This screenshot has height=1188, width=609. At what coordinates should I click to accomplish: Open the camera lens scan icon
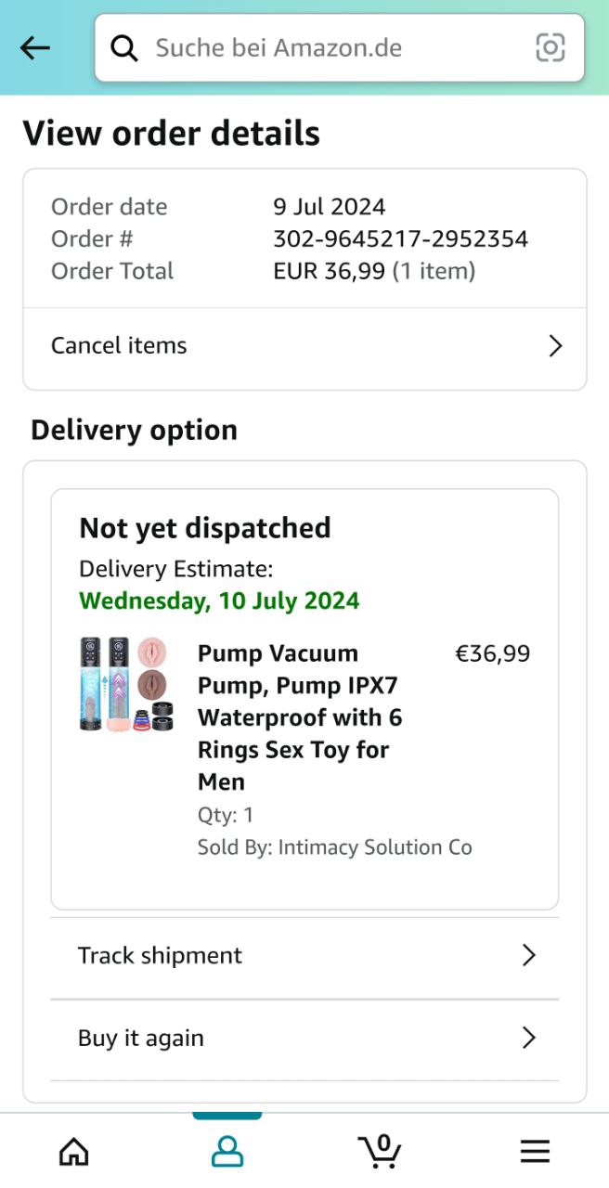point(551,48)
